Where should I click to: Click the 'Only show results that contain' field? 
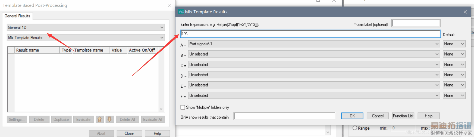(285, 116)
